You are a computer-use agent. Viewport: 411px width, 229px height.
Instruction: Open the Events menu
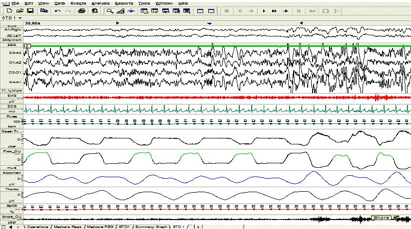point(78,3)
